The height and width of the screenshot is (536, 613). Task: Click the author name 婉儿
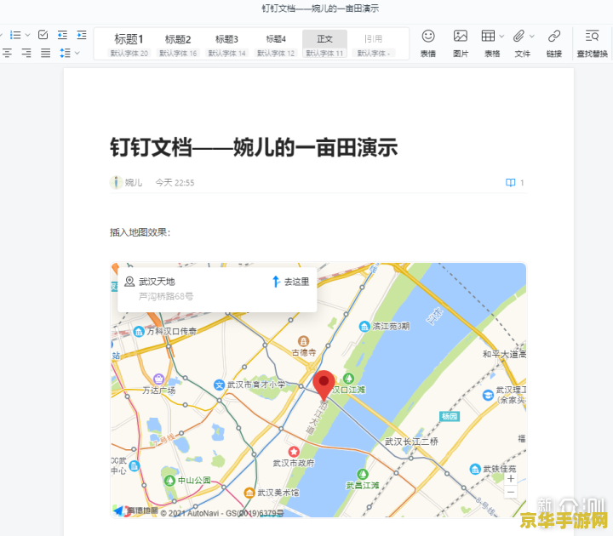[134, 182]
